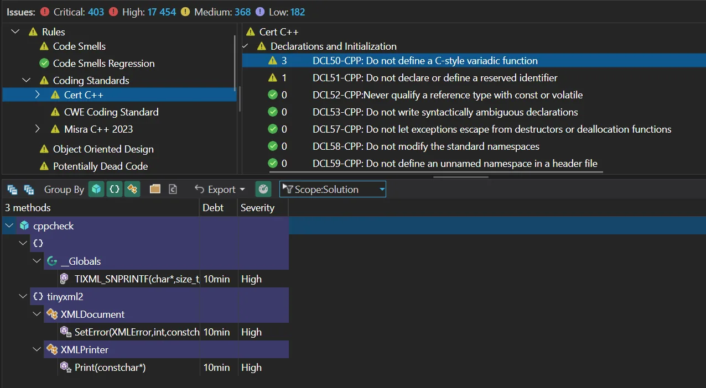Click the source file icon in toolbar
This screenshot has width=706, height=388.
tap(173, 189)
